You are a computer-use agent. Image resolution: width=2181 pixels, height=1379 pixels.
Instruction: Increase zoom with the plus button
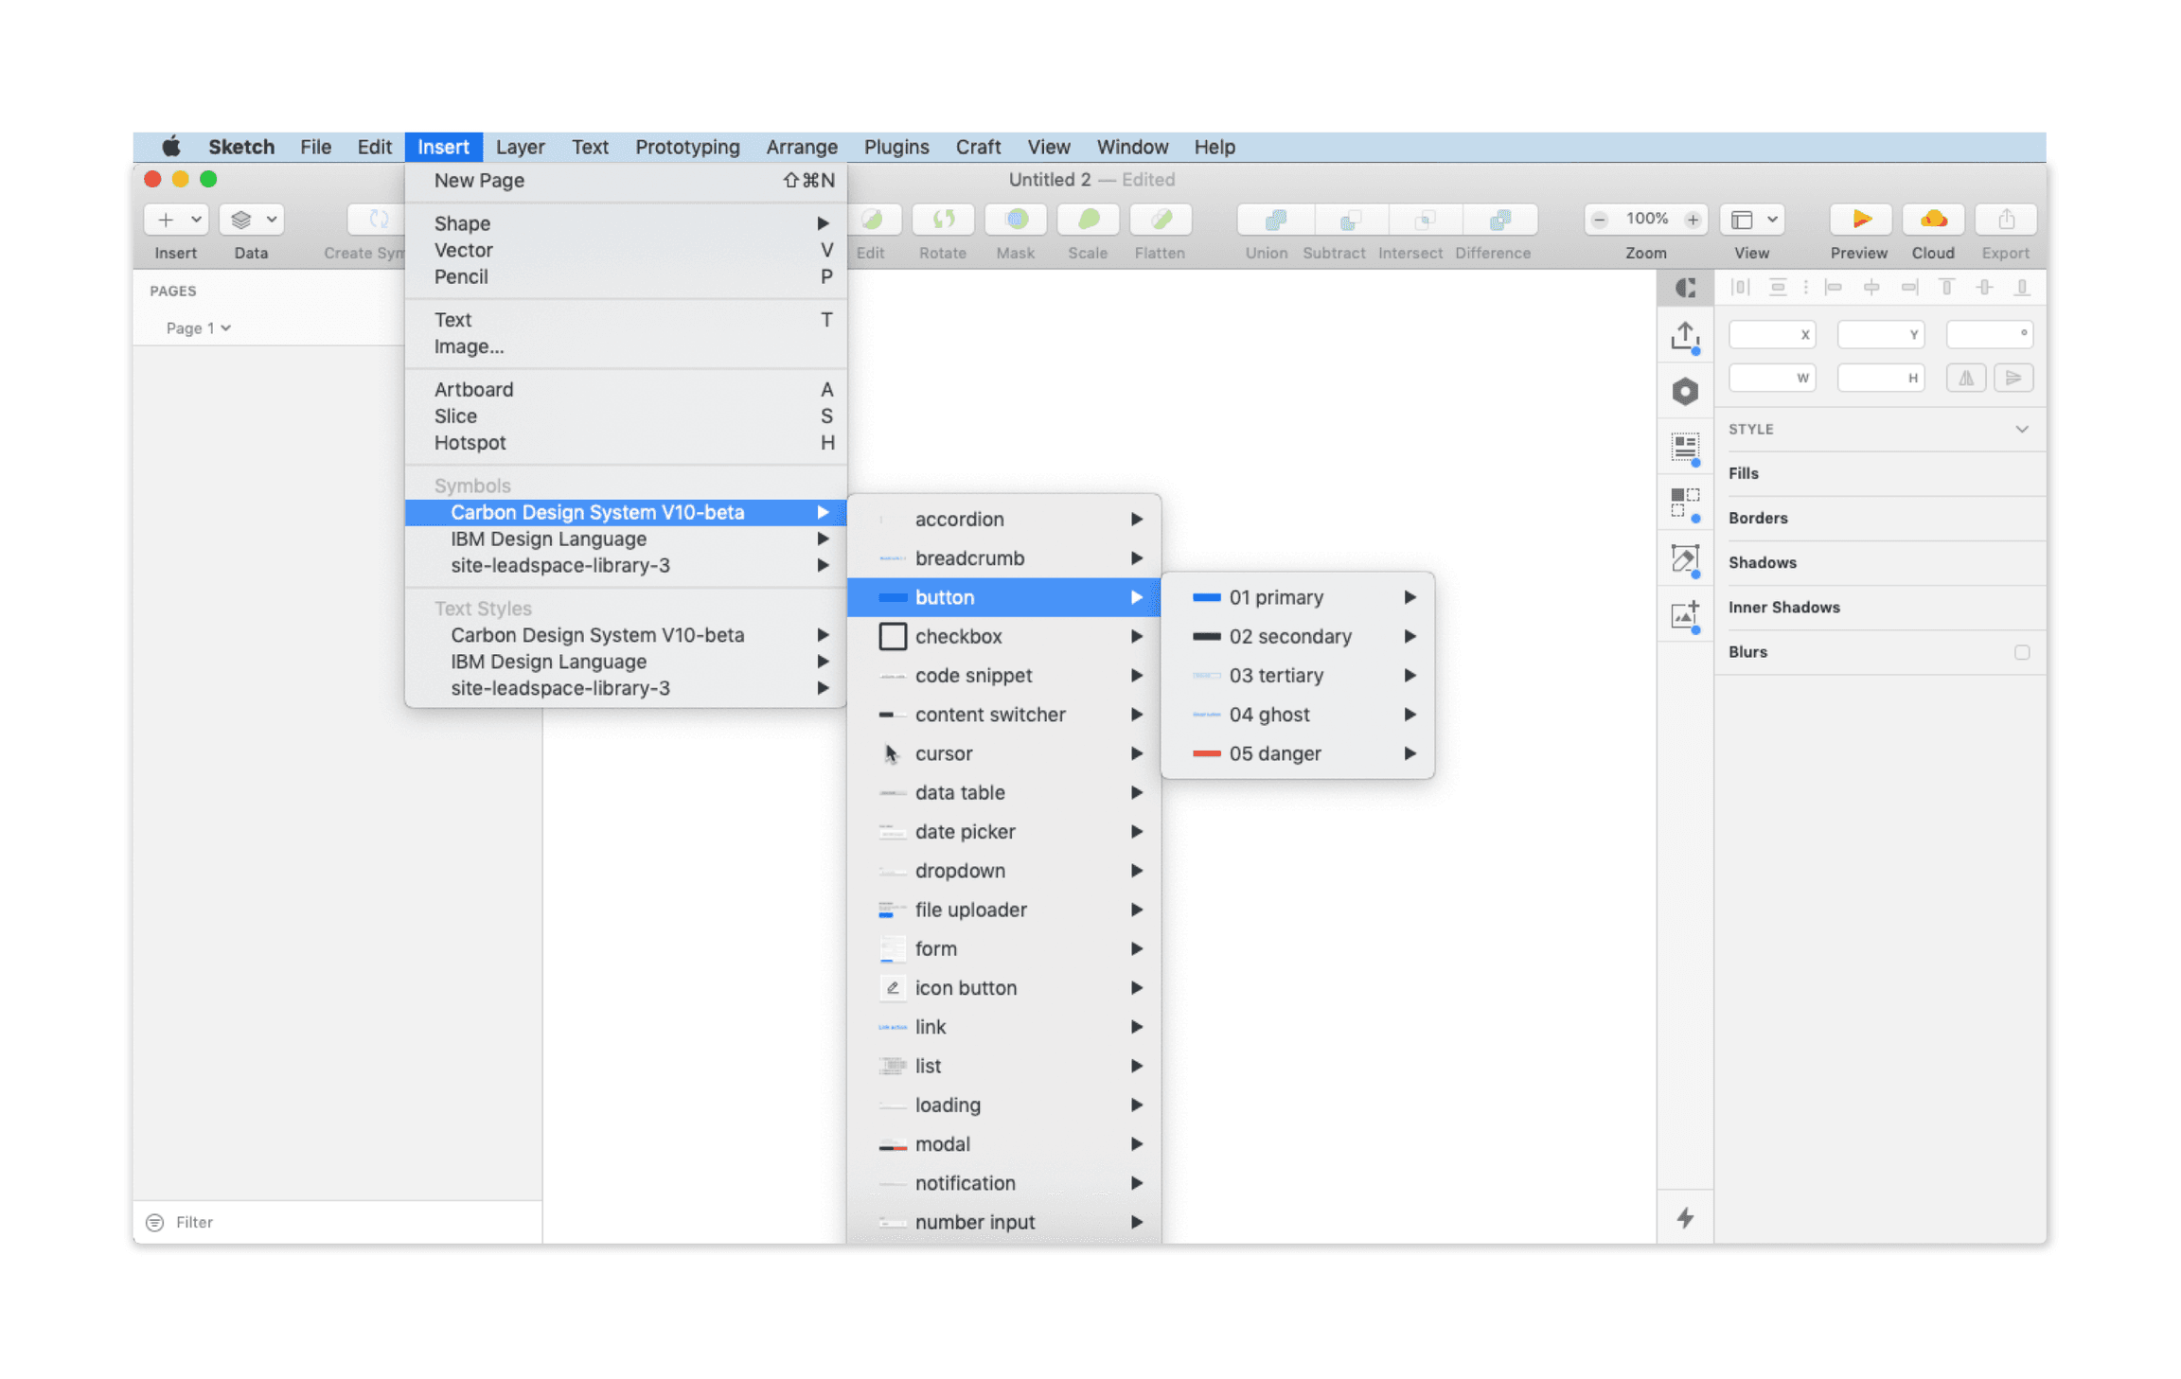tap(1694, 219)
